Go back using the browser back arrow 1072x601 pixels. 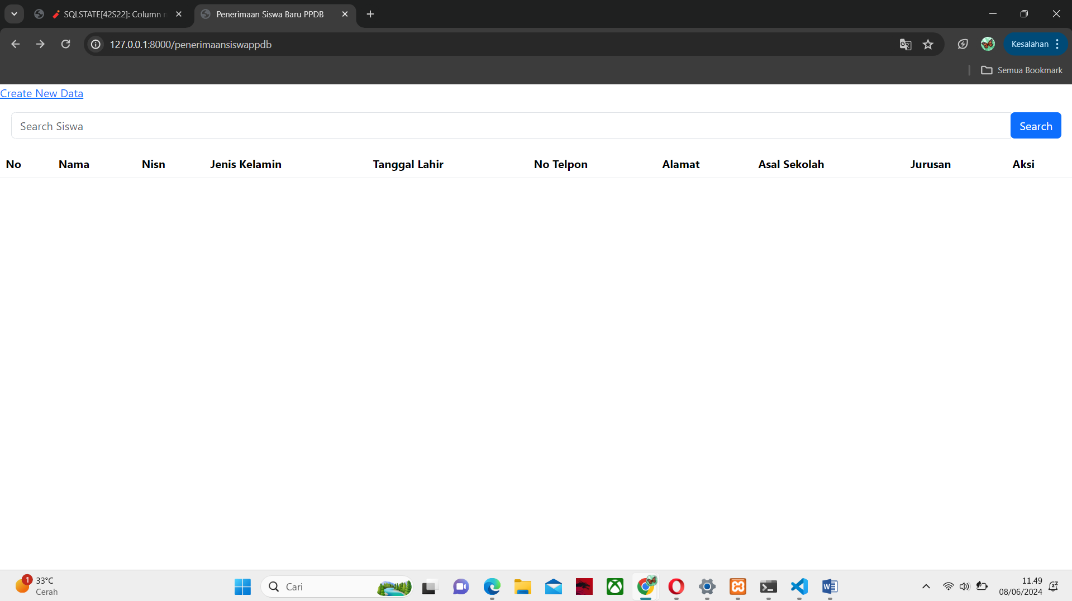point(16,44)
